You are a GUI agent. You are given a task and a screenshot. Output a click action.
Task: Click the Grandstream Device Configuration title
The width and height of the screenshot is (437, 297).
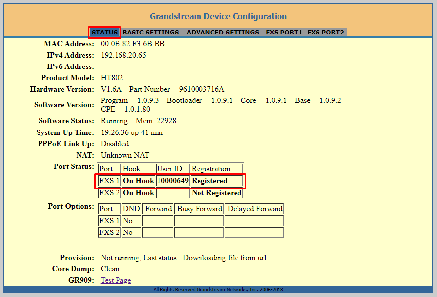(x=218, y=17)
